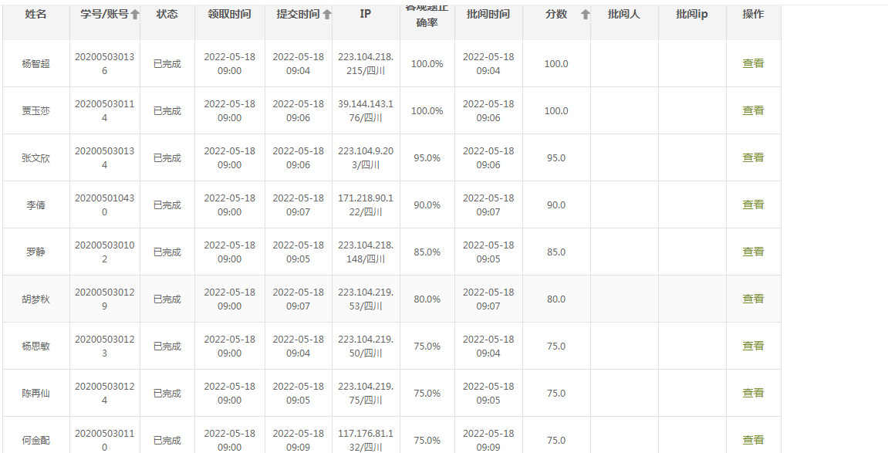Click the 批阅人 column header

(x=624, y=14)
